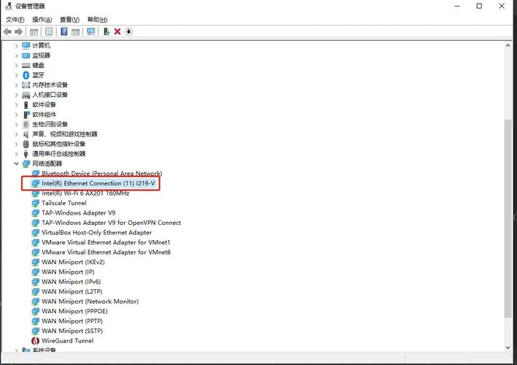Viewport: 517px width, 365px height.
Task: Click the scrollbar down arrow
Action: click(x=508, y=347)
